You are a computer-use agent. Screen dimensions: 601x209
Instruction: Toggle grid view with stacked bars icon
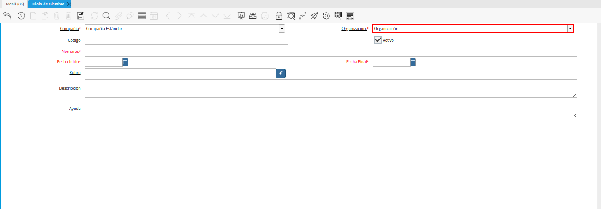(x=142, y=16)
